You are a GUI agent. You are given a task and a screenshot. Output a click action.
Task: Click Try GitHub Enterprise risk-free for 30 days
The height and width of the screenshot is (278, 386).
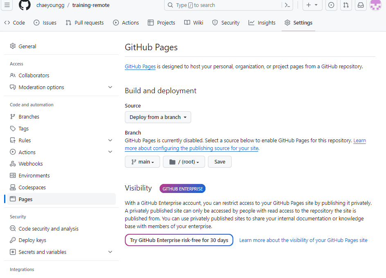tap(179, 240)
